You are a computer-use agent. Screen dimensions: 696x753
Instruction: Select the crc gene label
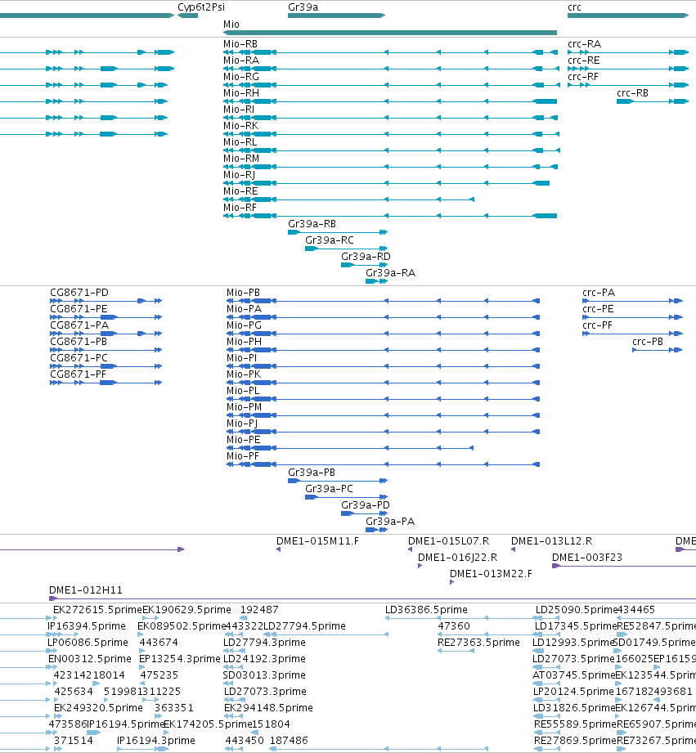(x=574, y=7)
